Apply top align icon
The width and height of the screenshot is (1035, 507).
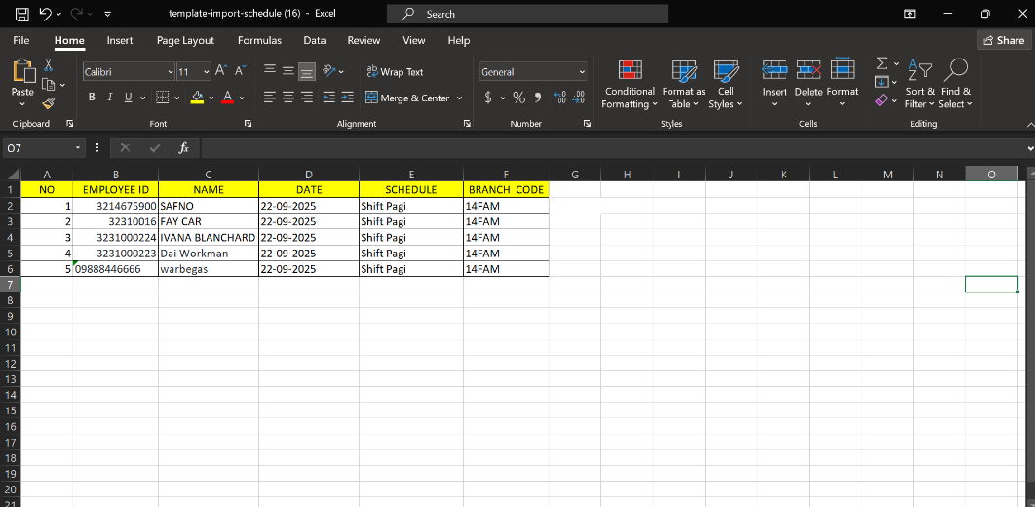(x=269, y=70)
